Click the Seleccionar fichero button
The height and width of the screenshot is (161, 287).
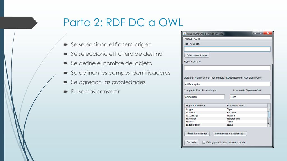pos(196,55)
